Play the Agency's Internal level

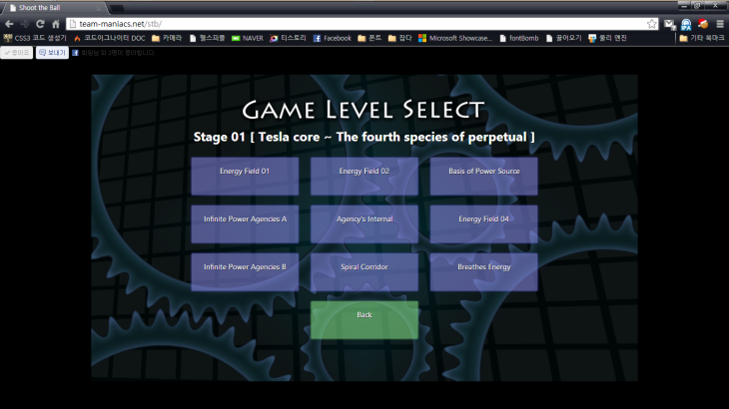point(364,223)
